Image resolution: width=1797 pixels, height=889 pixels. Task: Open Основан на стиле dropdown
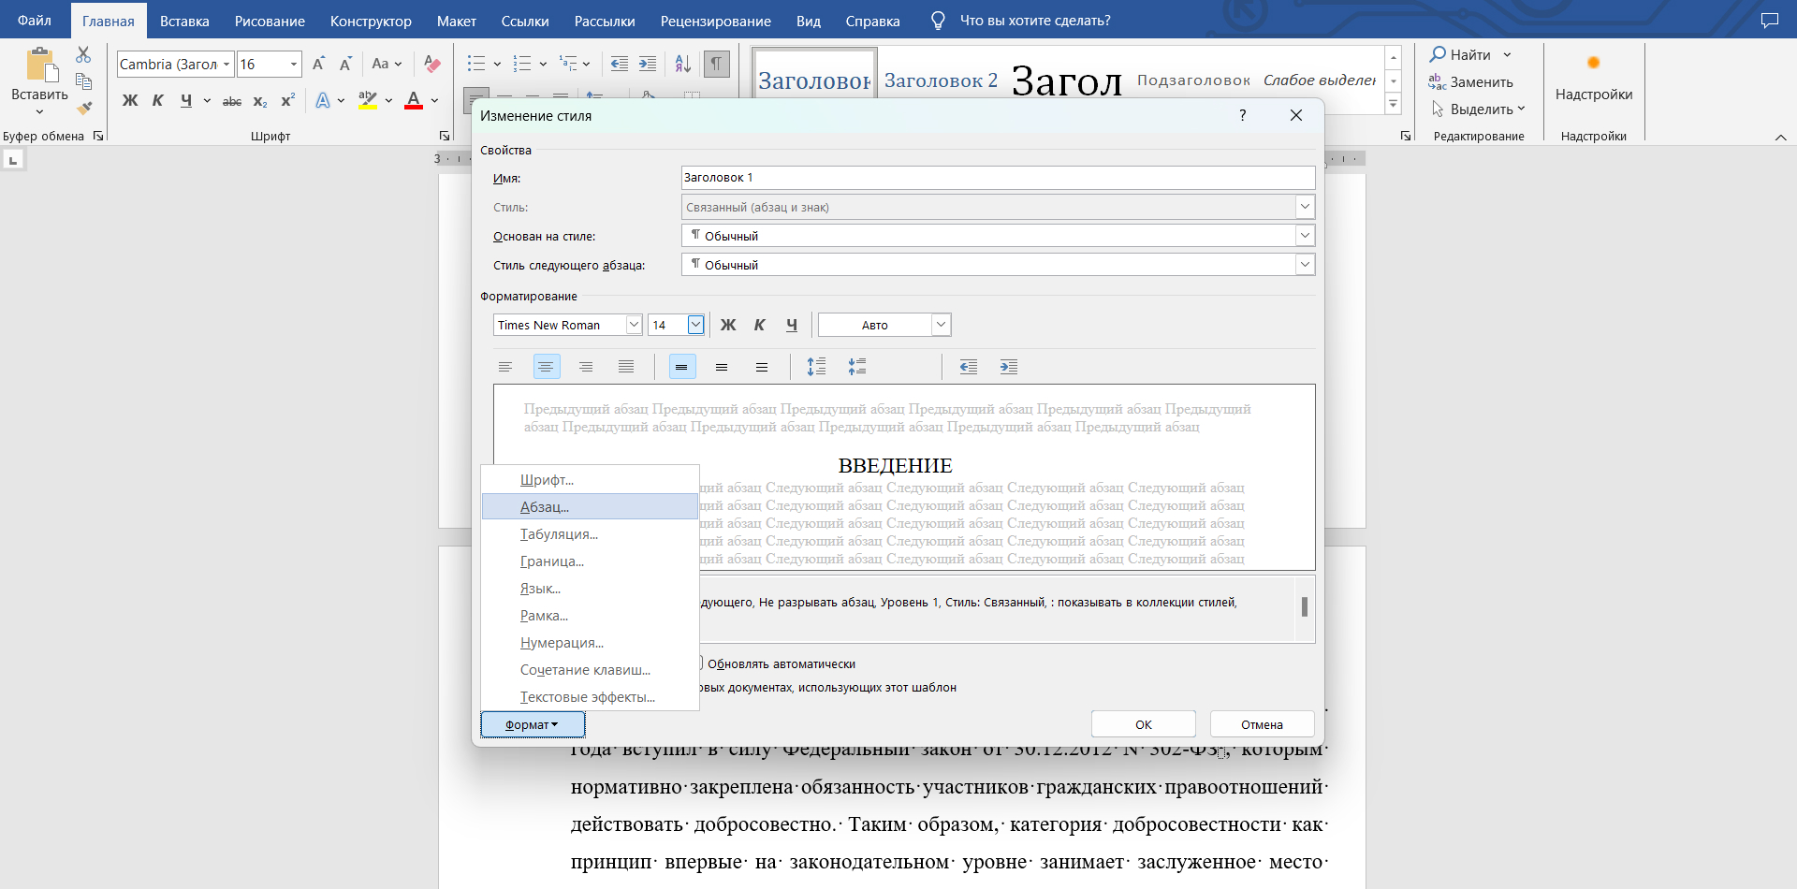coord(1305,236)
